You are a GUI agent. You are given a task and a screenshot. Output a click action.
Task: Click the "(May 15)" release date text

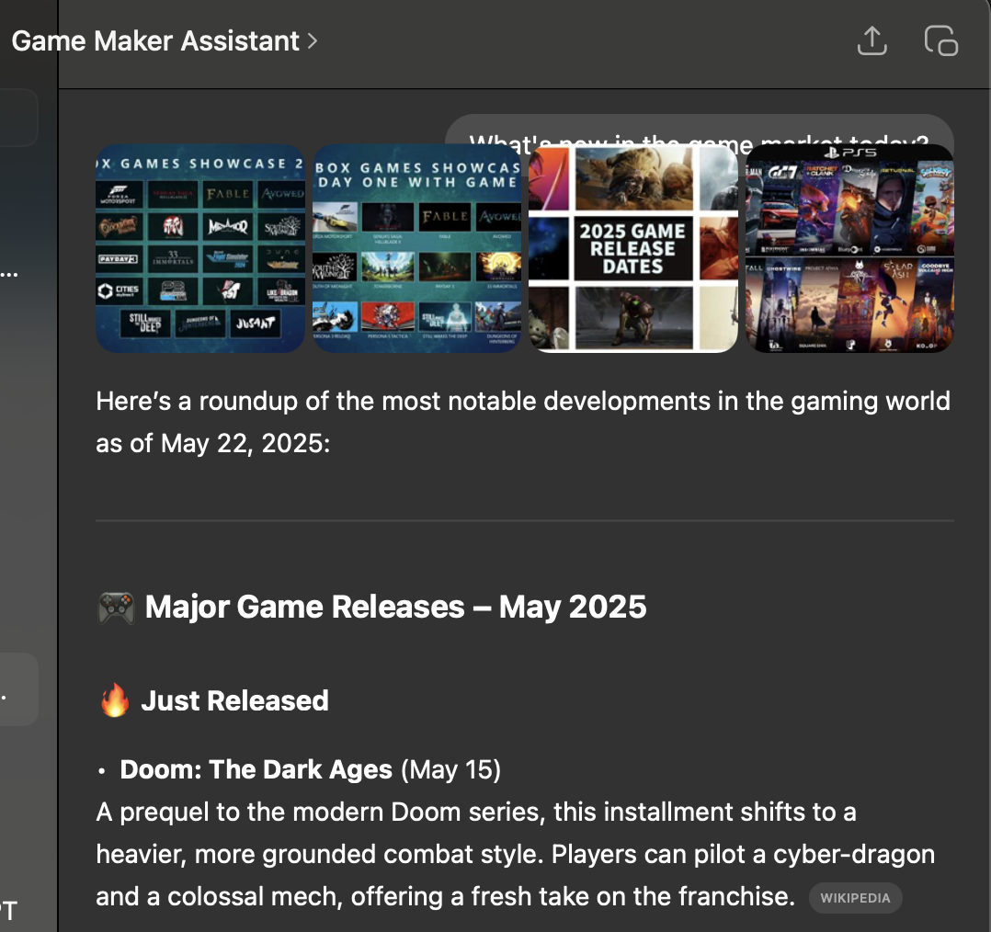(x=450, y=769)
